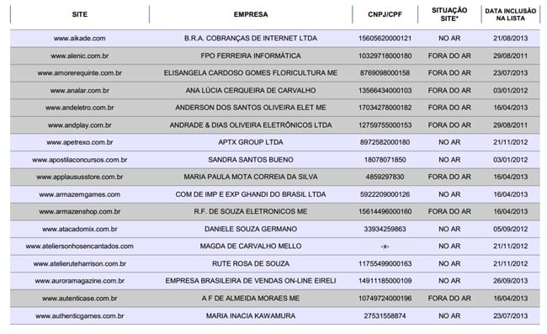Click www.ateliersonhosencantados.com site entry
Image resolution: width=547 pixels, height=334 pixels.
coord(80,247)
